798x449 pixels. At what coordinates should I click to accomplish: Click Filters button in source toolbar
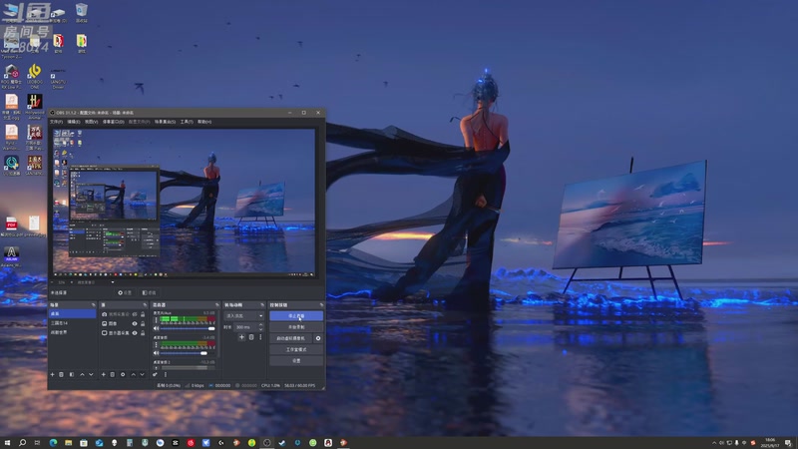pos(149,292)
